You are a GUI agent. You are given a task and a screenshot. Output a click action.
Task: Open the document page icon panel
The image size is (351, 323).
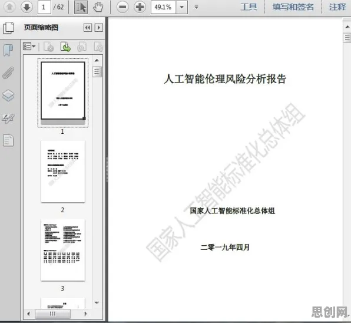tap(8, 141)
